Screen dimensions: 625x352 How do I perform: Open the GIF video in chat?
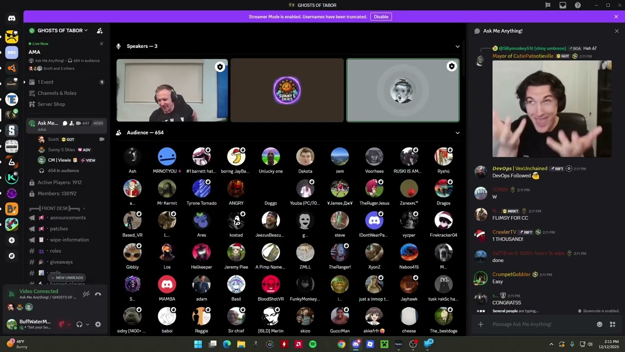pyautogui.click(x=552, y=109)
